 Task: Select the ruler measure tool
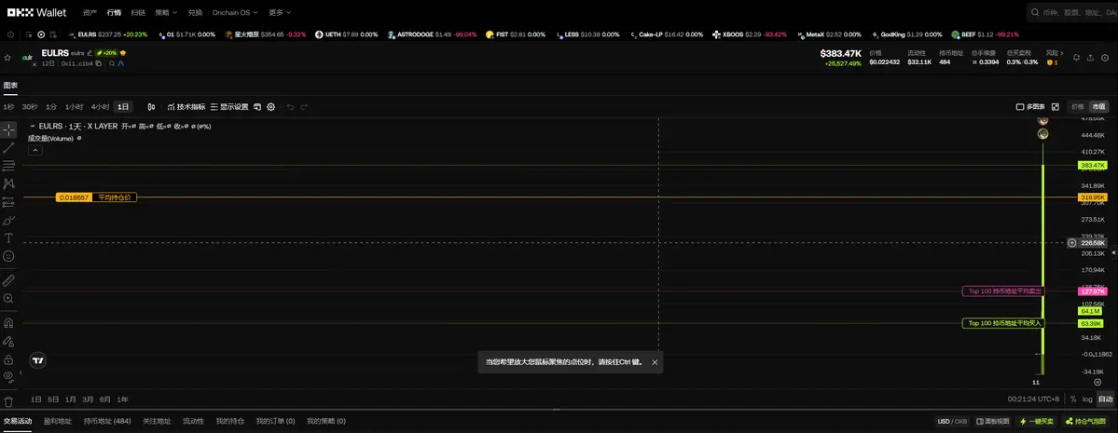8,280
